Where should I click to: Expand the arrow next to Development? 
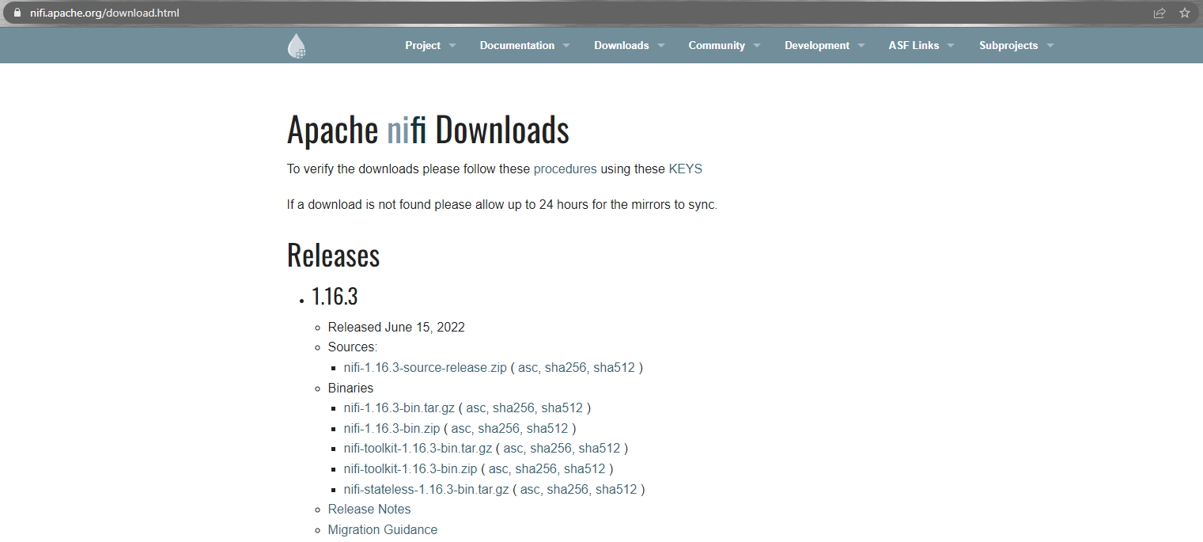click(861, 46)
